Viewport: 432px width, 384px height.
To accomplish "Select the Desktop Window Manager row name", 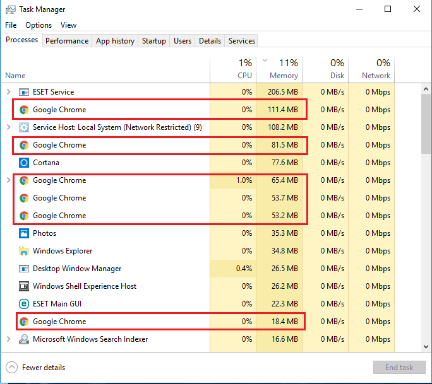I will pos(77,269).
